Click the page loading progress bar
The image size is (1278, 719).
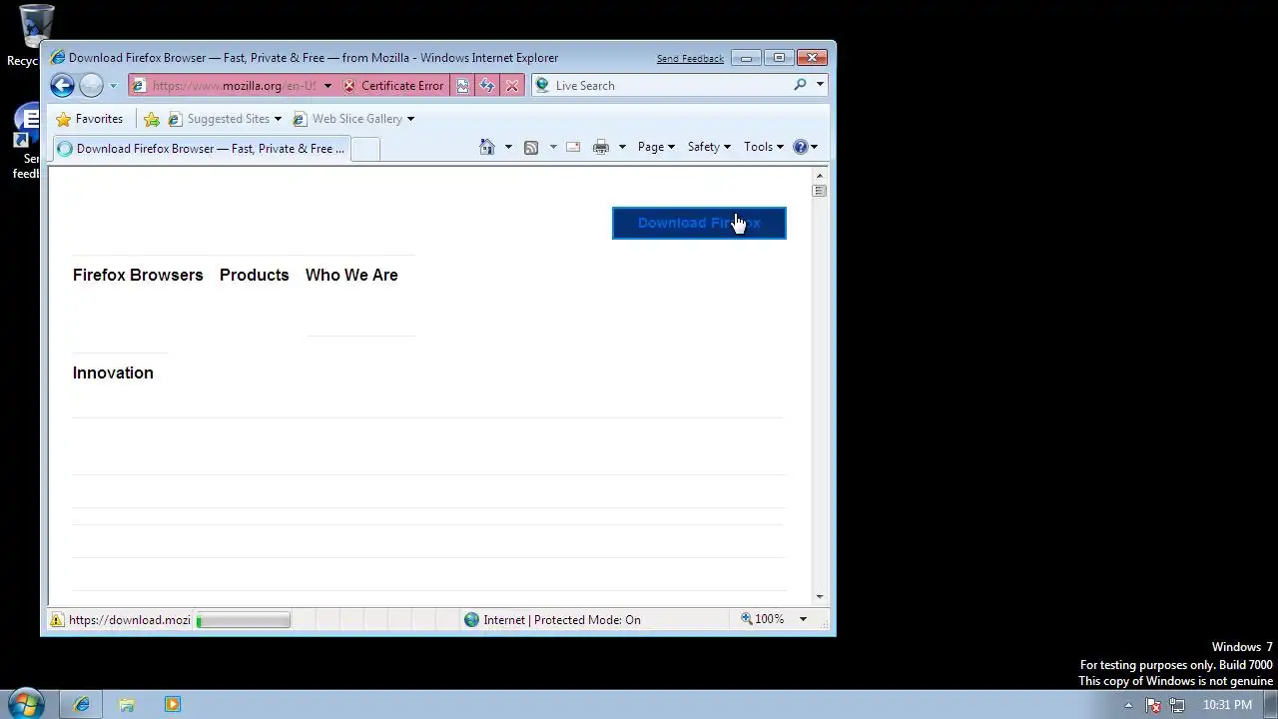click(x=244, y=620)
